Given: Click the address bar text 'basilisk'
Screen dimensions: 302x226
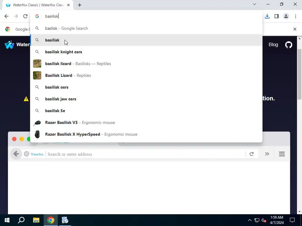Looking at the screenshot, I should pos(52,16).
